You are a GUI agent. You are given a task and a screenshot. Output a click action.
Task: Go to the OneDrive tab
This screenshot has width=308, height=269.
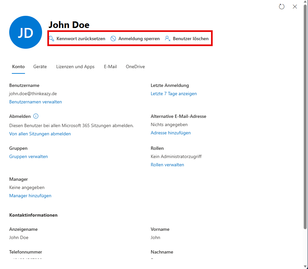point(135,67)
